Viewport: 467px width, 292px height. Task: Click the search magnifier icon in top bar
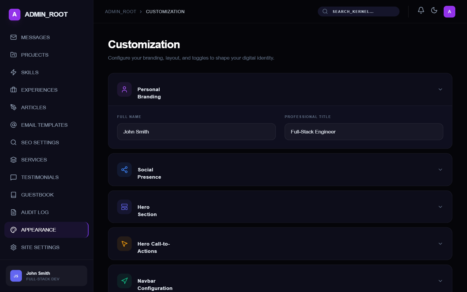click(x=325, y=11)
